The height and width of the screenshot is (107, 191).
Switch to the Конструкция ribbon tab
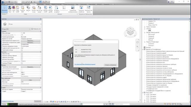(19, 4)
